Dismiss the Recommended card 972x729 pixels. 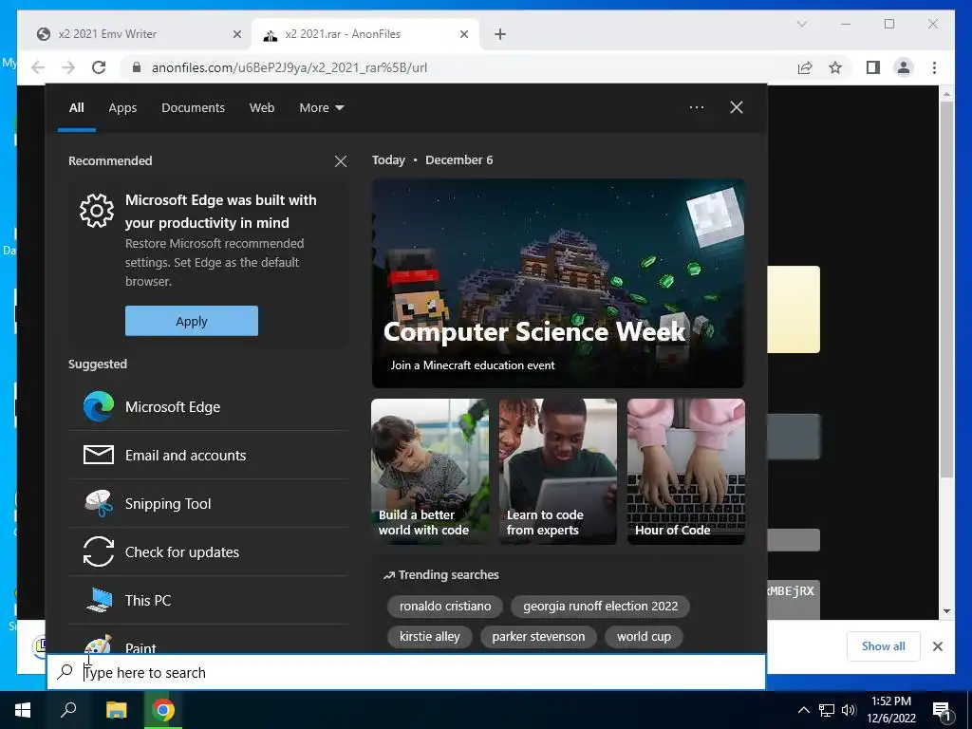coord(341,161)
